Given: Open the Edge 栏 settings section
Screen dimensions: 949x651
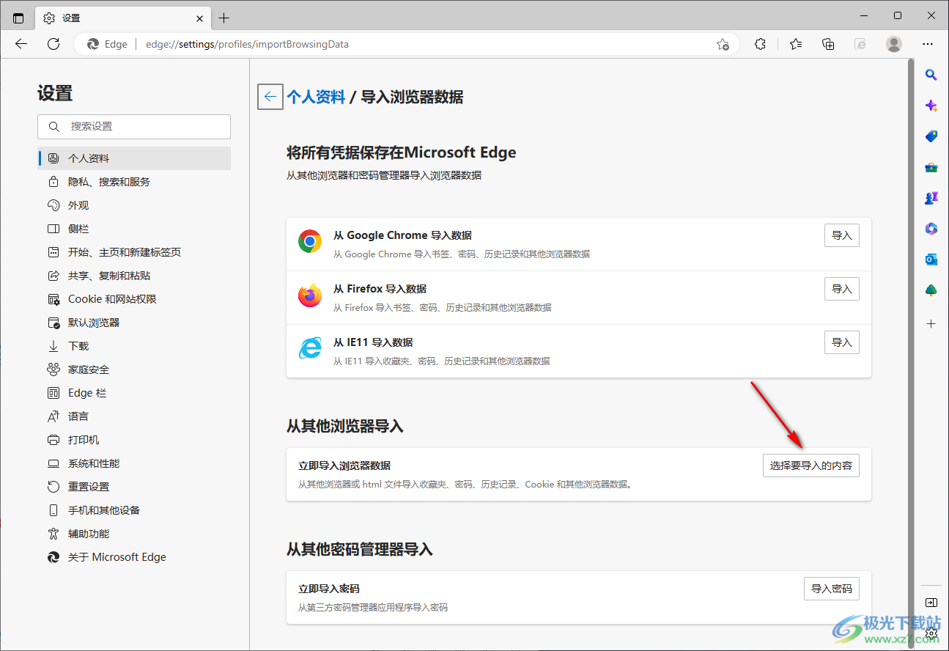Looking at the screenshot, I should (x=135, y=393).
